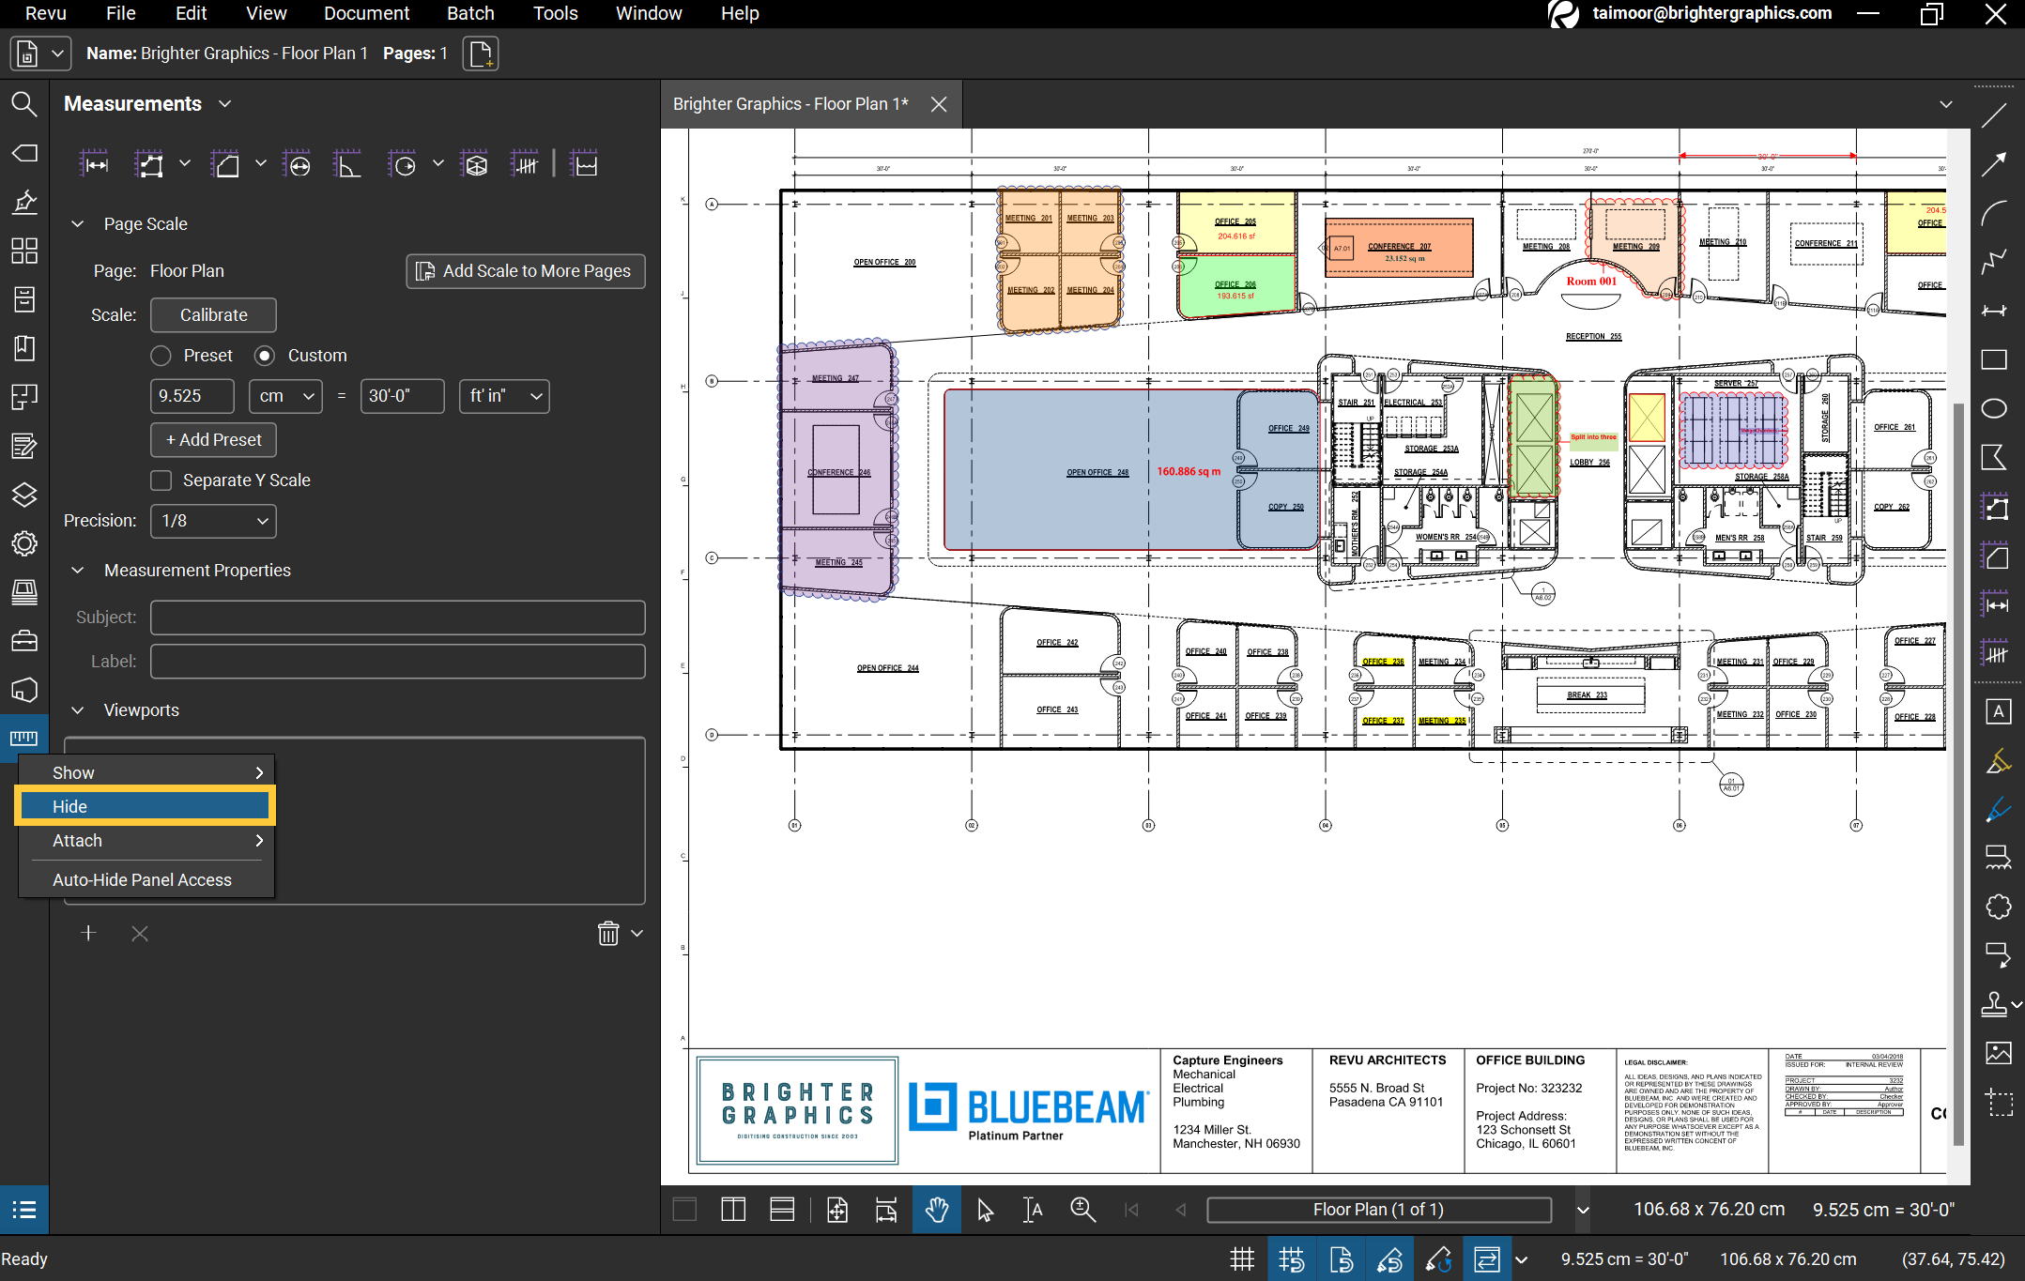Click Add Scale to More Pages
The width and height of the screenshot is (2025, 1281).
[x=525, y=271]
